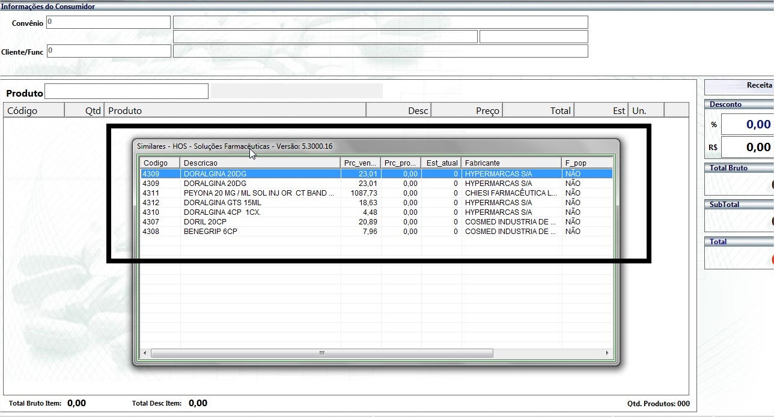Click the Desconto R$ value field
Image resolution: width=774 pixels, height=417 pixels.
pyautogui.click(x=746, y=147)
